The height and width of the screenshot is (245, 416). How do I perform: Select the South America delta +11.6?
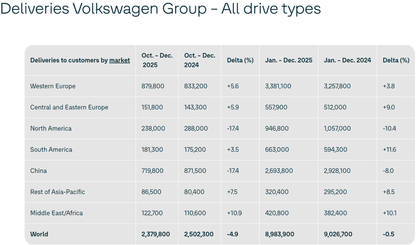pos(390,149)
